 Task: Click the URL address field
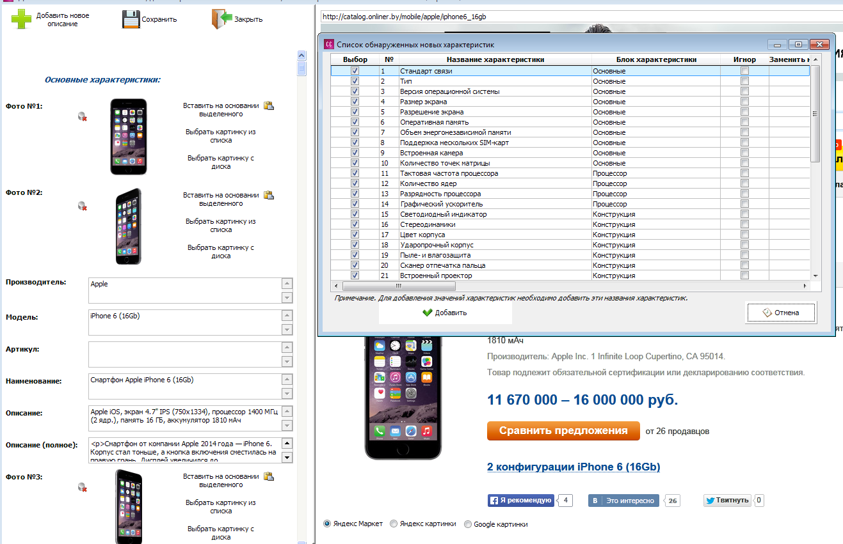tap(581, 17)
